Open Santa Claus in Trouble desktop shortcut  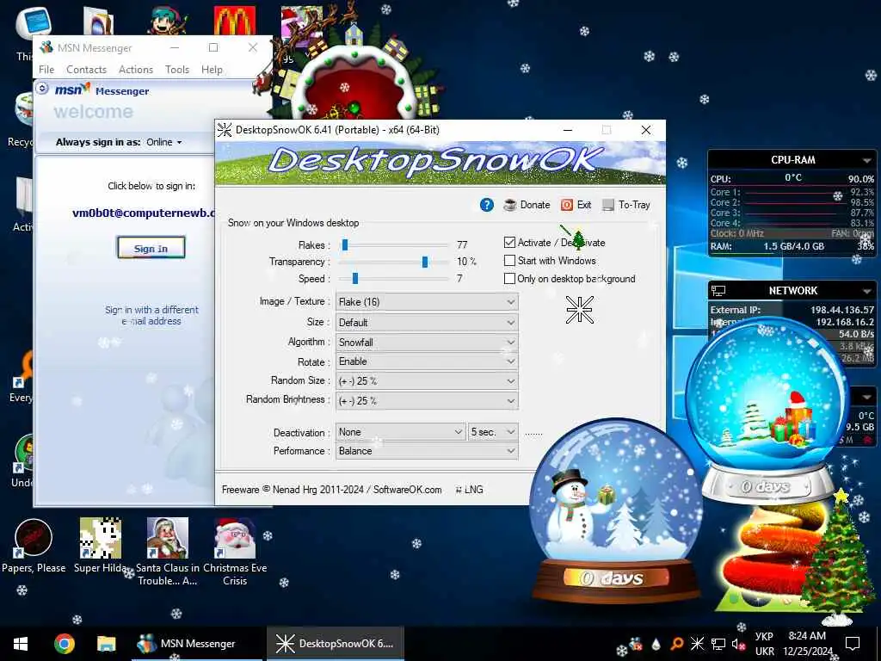168,552
